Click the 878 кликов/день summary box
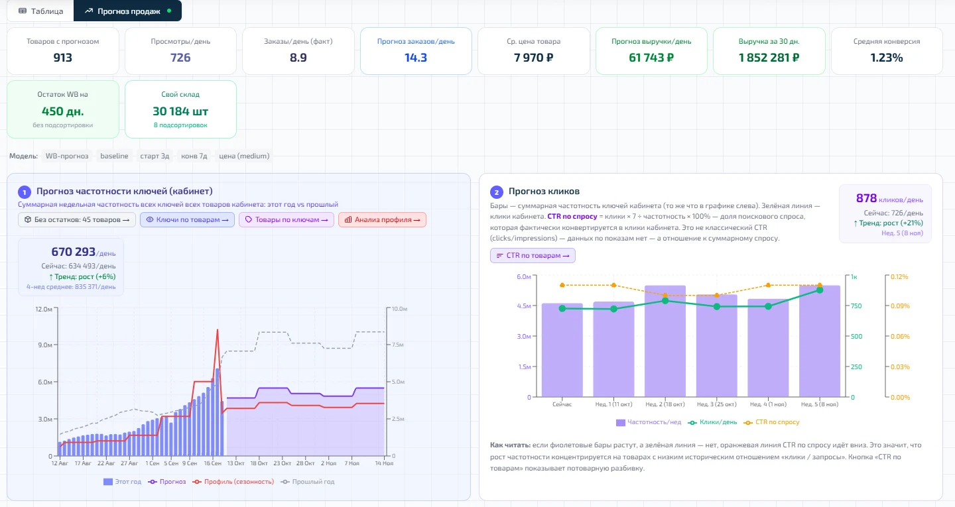 point(885,213)
